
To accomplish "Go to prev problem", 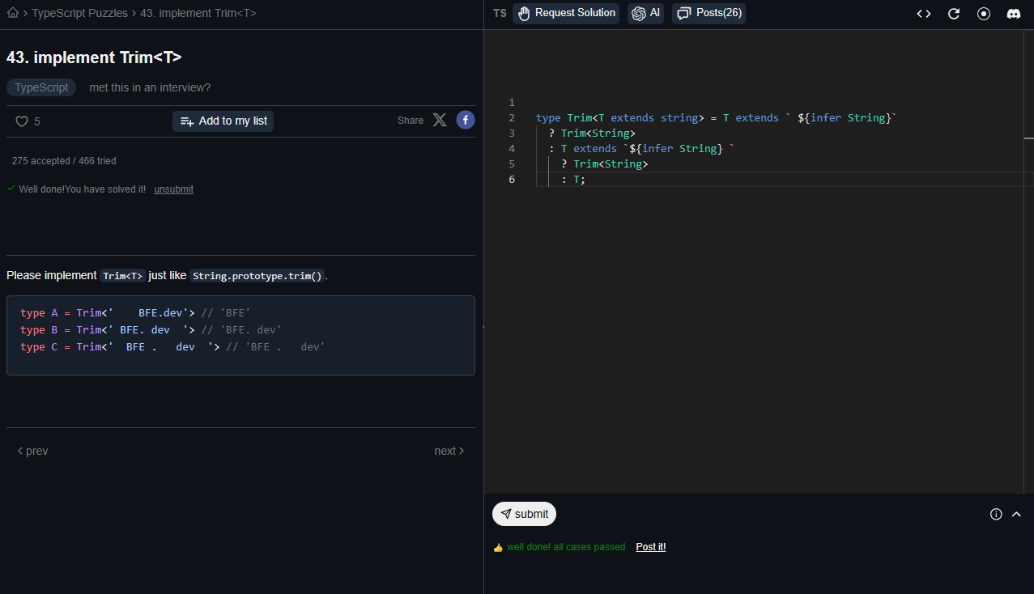I will click(33, 451).
